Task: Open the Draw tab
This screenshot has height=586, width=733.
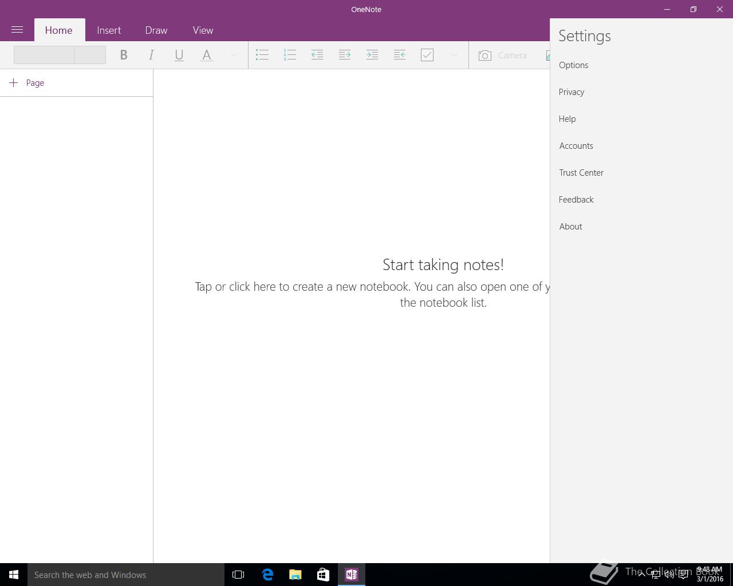Action: pos(156,30)
